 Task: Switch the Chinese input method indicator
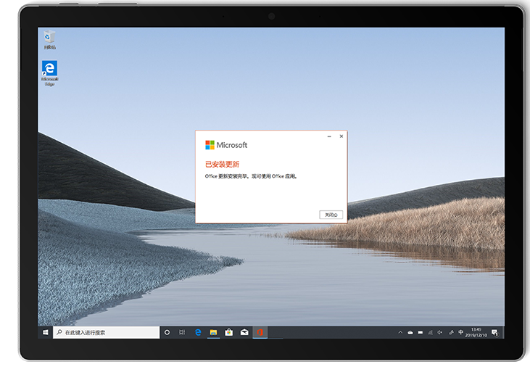[460, 332]
